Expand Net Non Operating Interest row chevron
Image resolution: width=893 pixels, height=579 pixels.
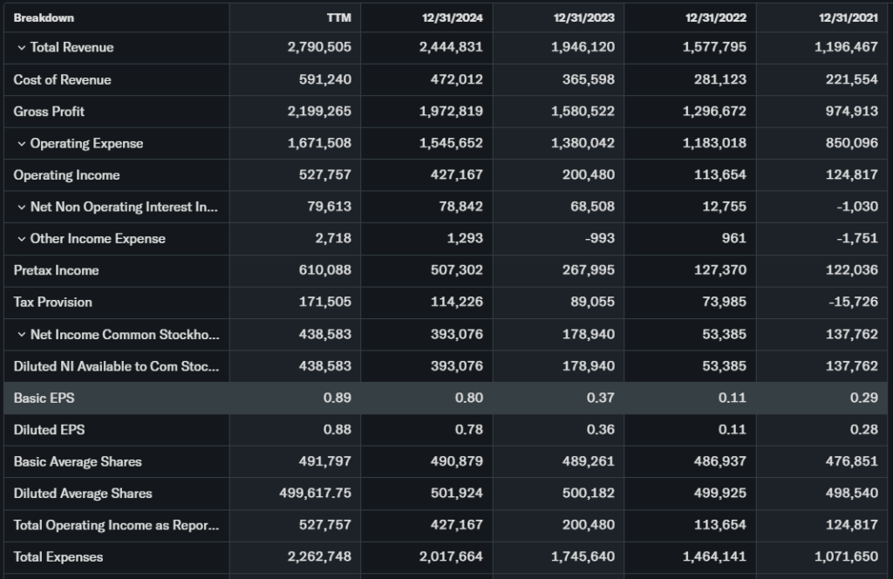21,207
